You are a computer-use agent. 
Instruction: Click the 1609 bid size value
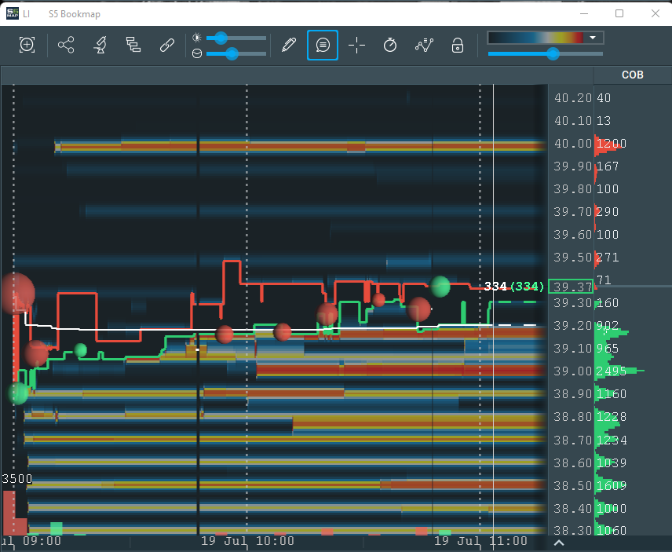612,485
